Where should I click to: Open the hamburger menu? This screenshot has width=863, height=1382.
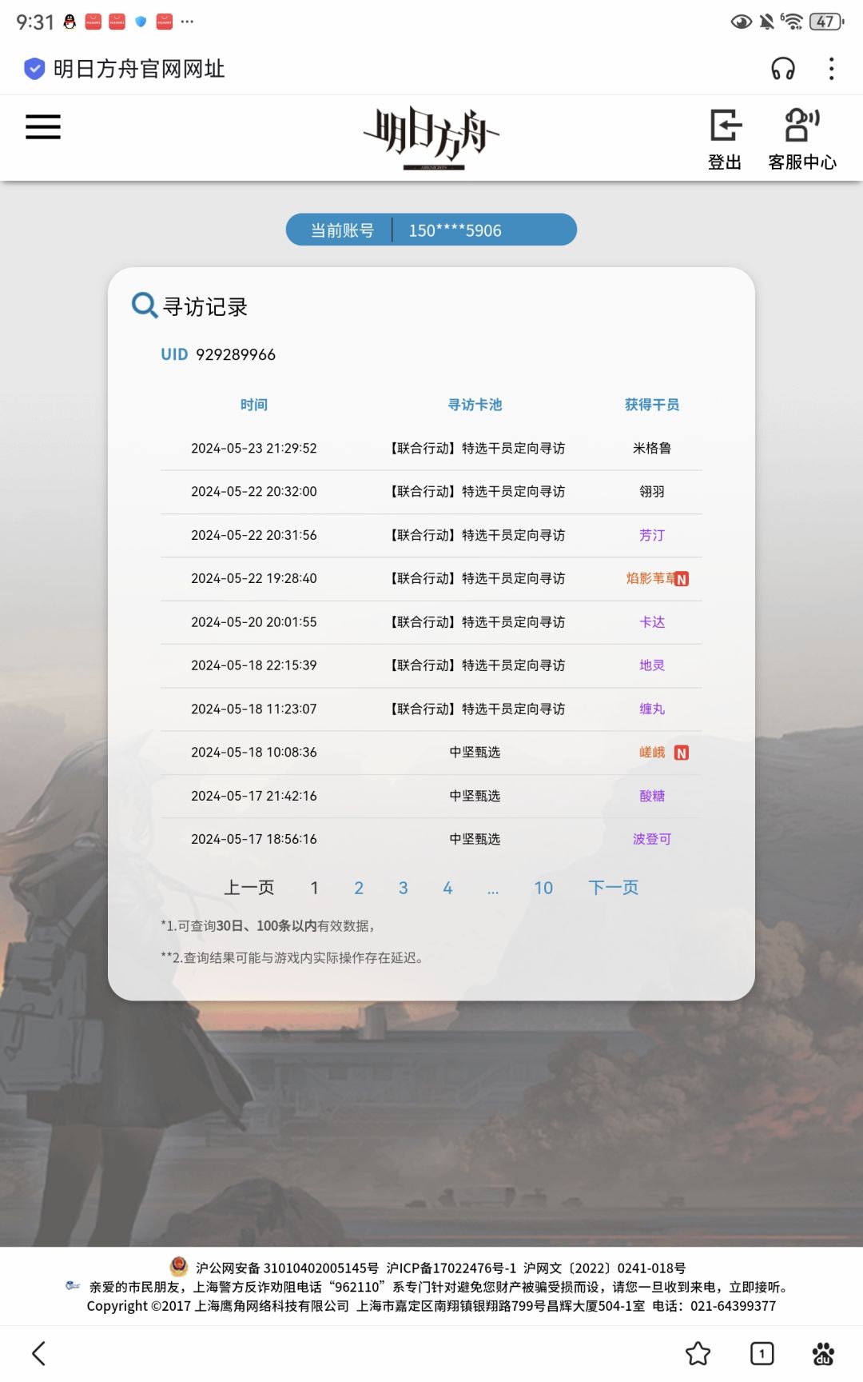[43, 126]
